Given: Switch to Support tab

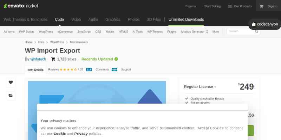Looking at the screenshot, I should point(126,69).
